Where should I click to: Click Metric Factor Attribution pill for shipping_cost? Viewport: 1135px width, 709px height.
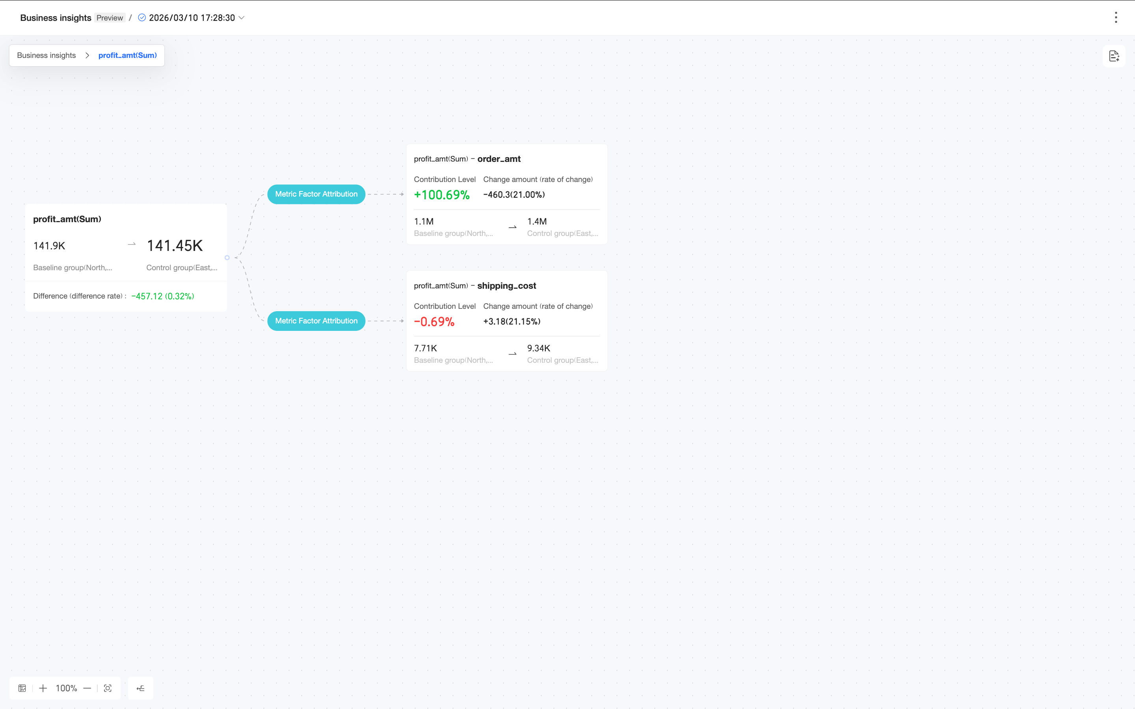click(316, 321)
